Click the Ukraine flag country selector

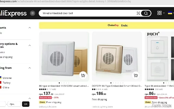170,13
